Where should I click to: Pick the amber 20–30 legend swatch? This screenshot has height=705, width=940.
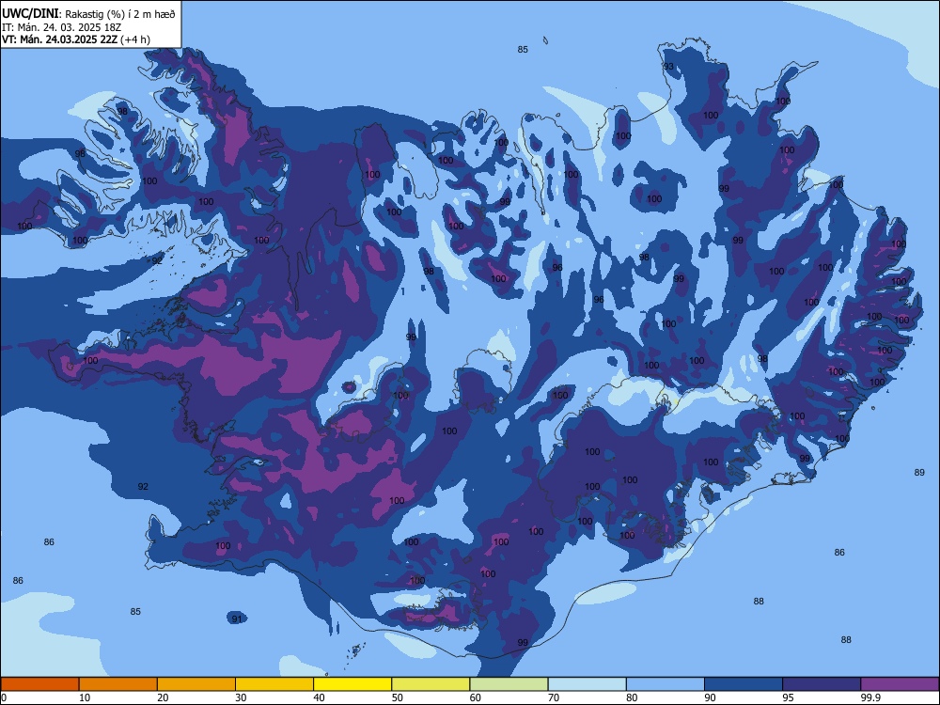[196, 684]
